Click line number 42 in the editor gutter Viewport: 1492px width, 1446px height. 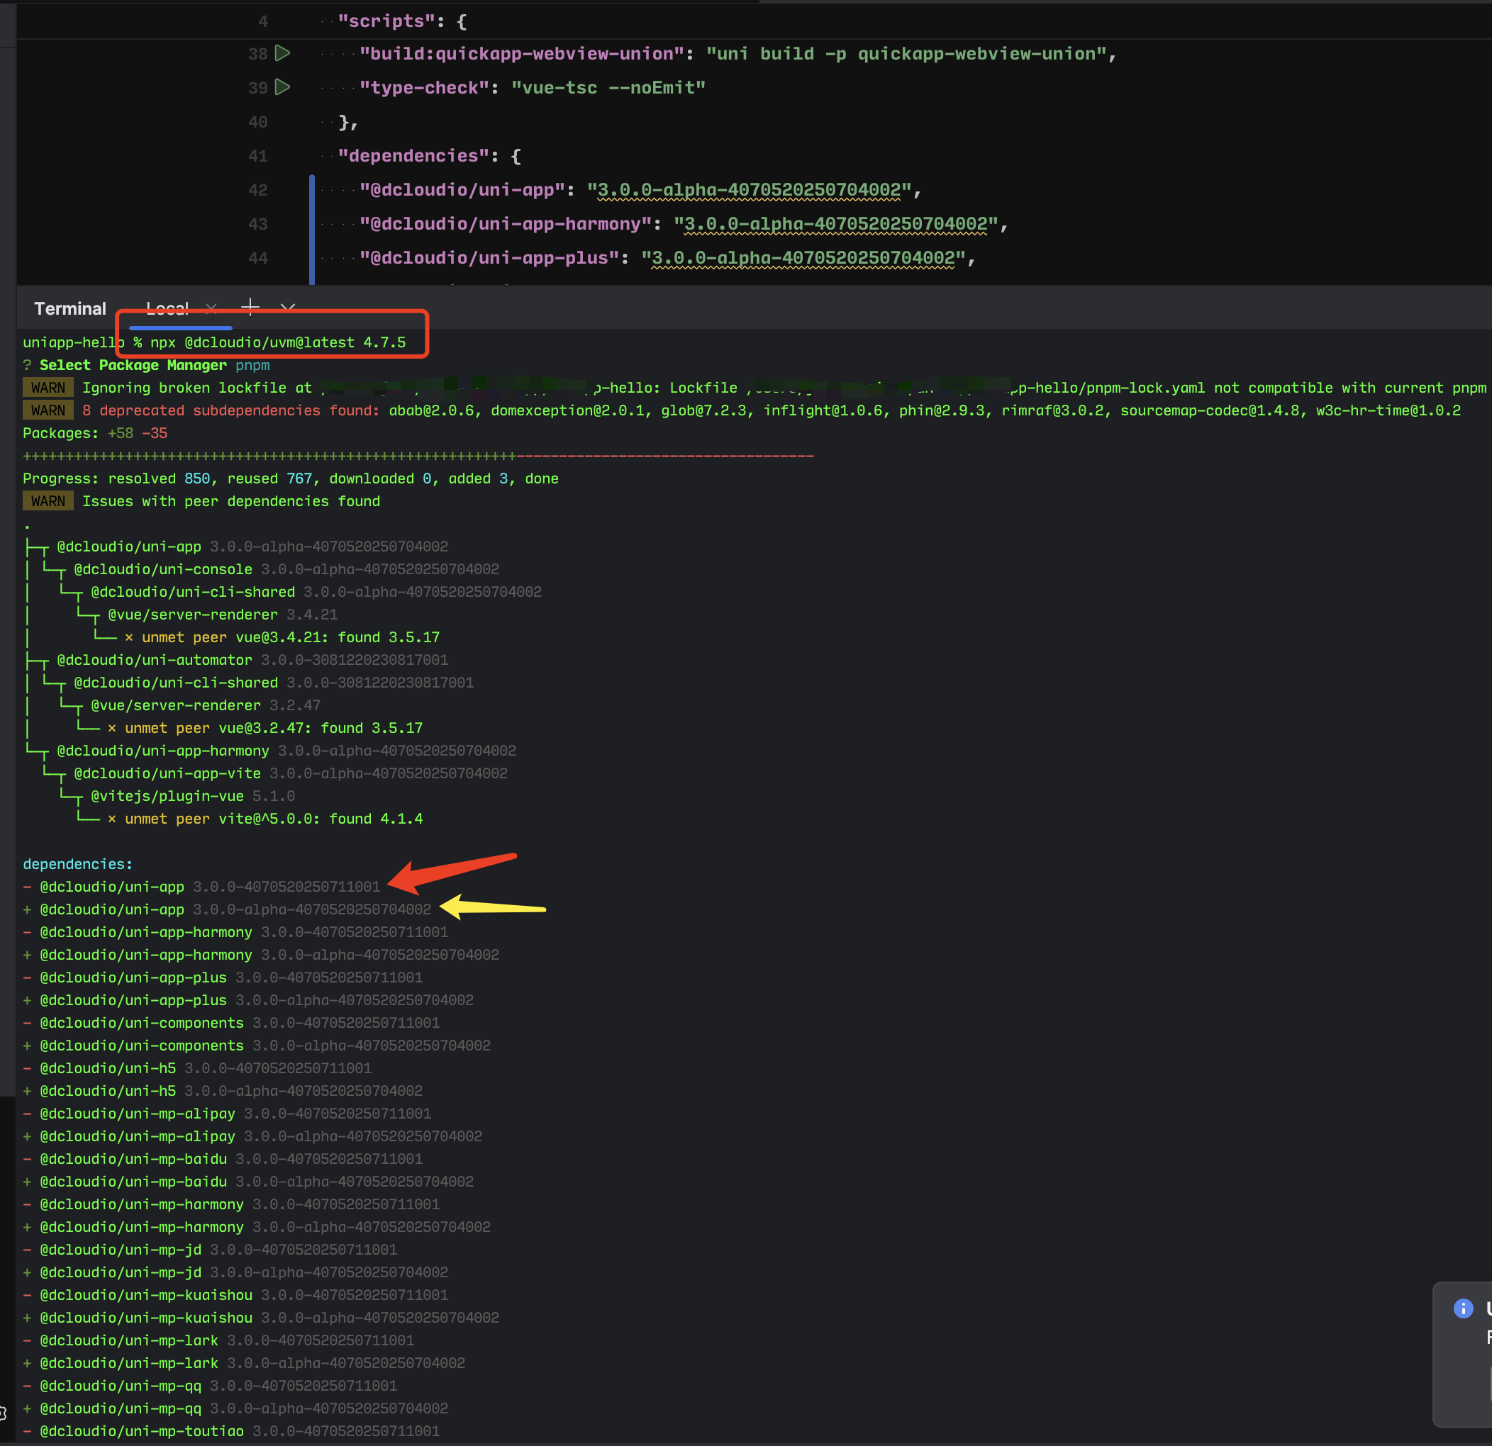click(258, 190)
